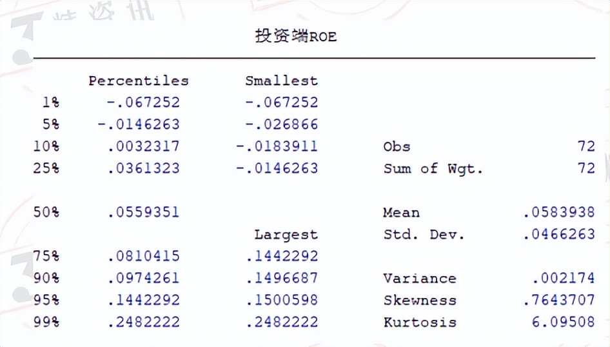The image size is (610, 347).
Task: Select Kurtosis value 6.09508
Action: (x=564, y=322)
